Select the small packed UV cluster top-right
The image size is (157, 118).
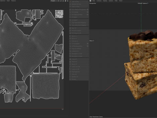tap(59, 14)
